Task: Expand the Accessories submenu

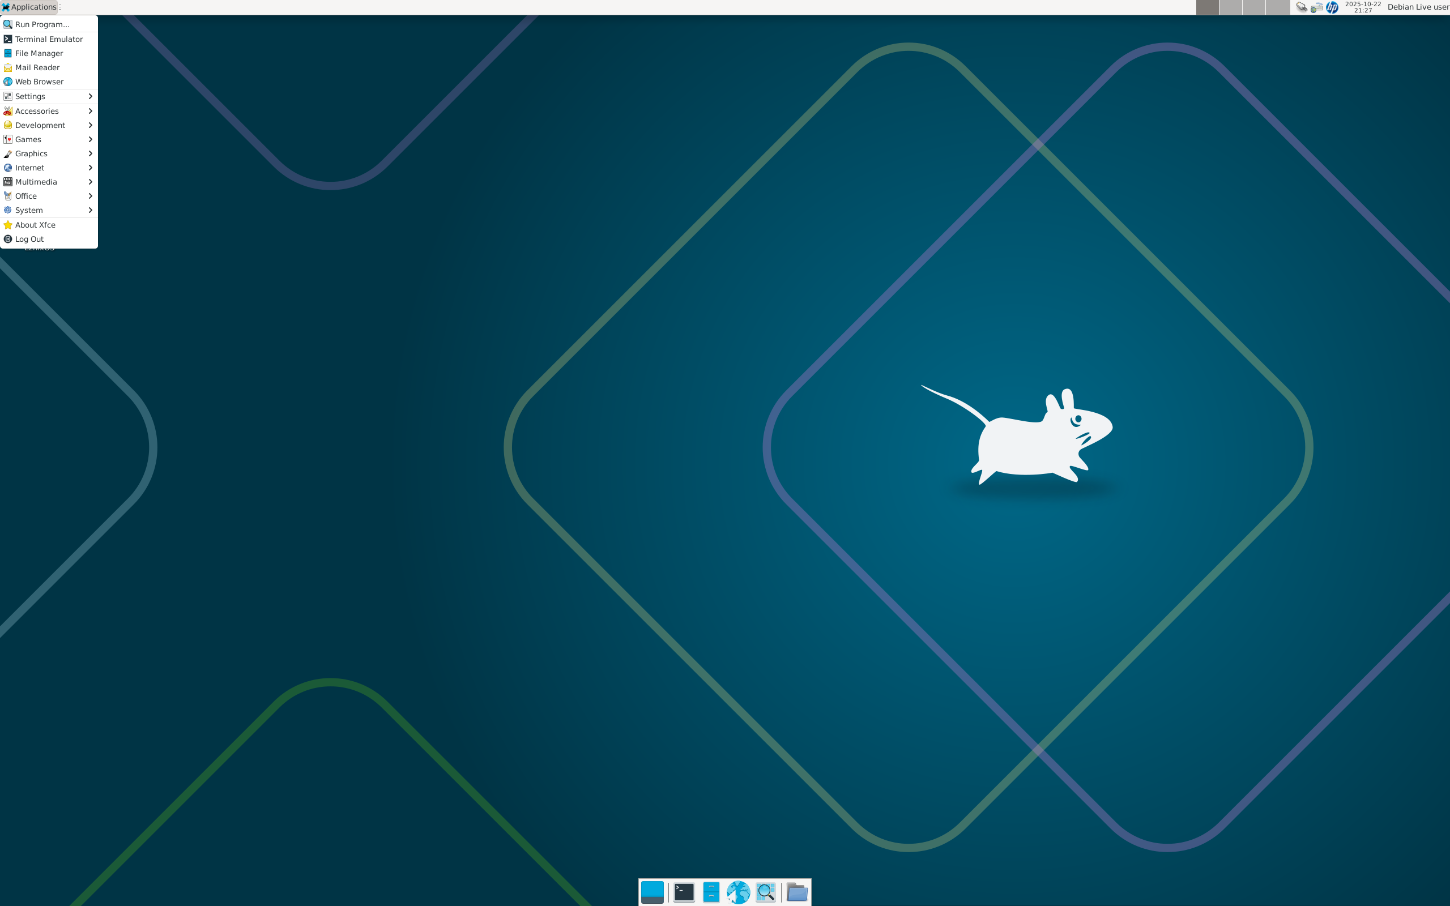Action: 49,111
